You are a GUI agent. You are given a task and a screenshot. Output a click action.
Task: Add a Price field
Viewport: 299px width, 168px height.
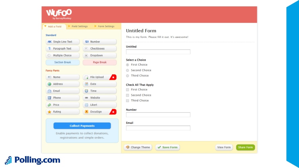coord(63,105)
